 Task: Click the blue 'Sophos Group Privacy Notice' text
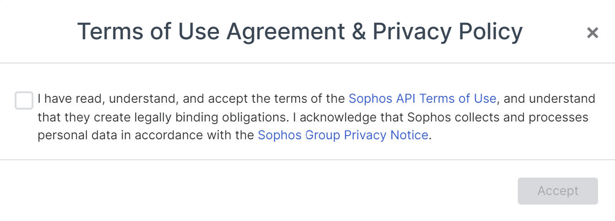click(x=343, y=135)
